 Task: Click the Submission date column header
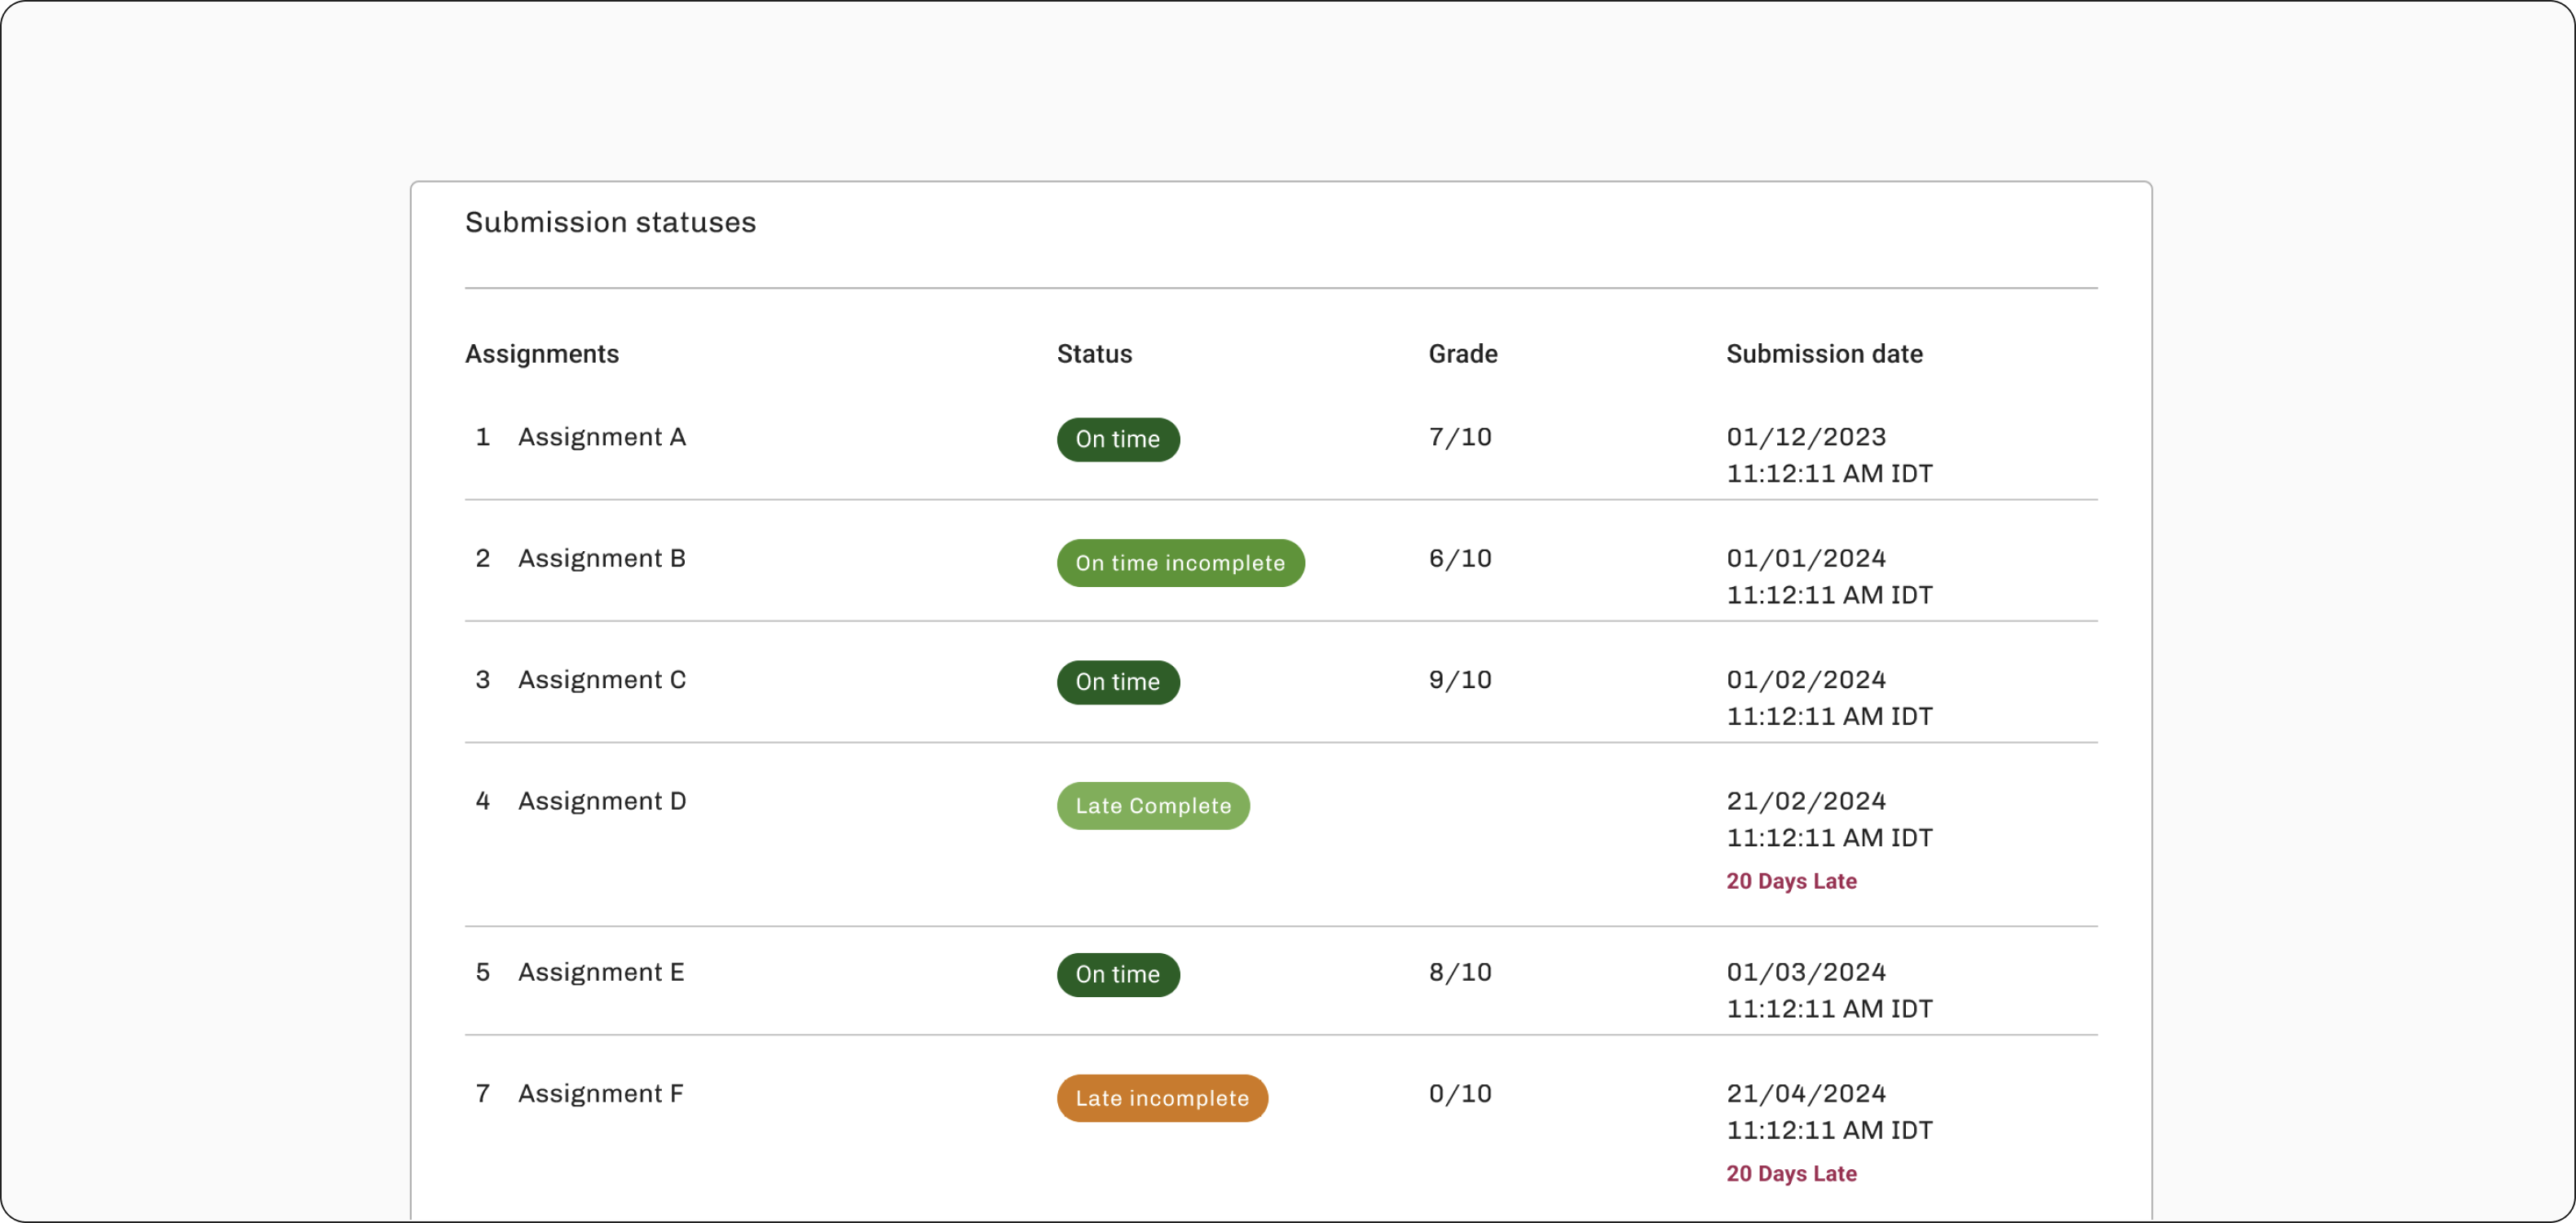pos(1824,354)
